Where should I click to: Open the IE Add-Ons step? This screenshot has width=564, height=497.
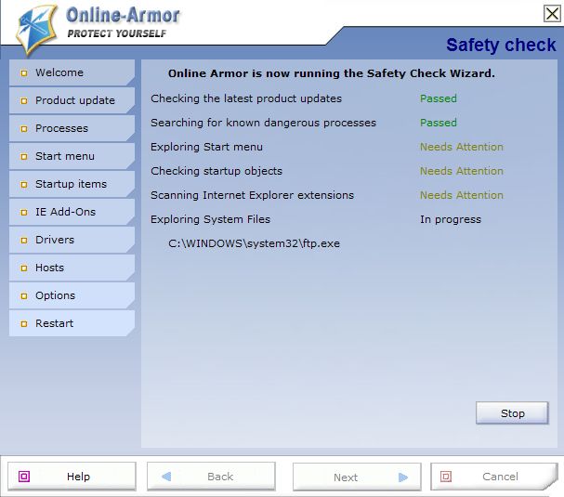tap(72, 212)
